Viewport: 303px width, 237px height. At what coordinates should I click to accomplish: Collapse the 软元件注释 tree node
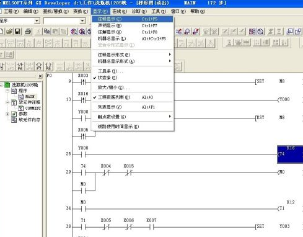click(x=7, y=102)
